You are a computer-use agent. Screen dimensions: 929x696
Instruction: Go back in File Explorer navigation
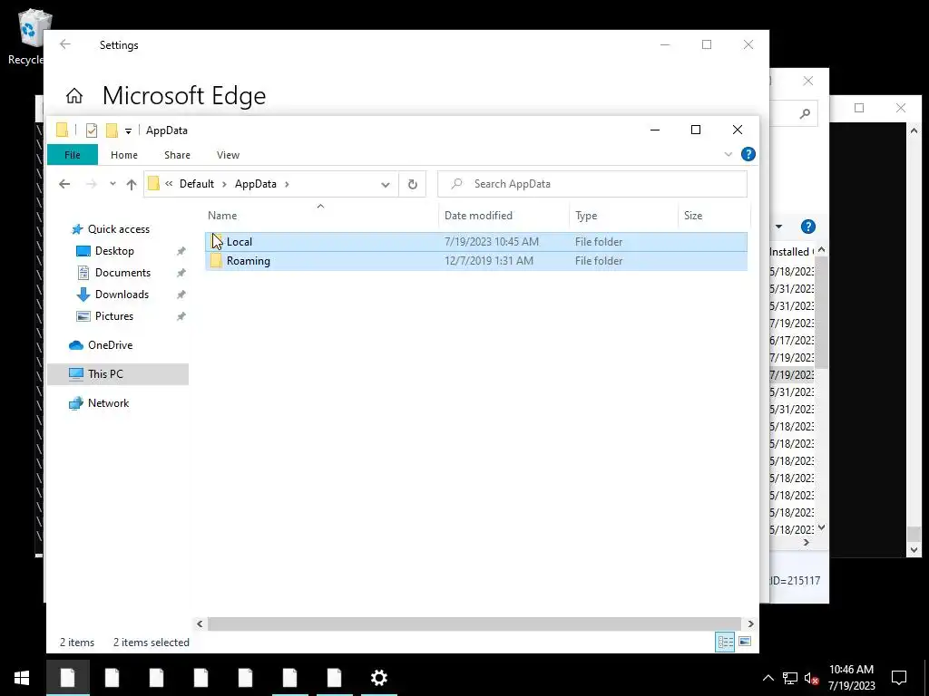click(64, 184)
